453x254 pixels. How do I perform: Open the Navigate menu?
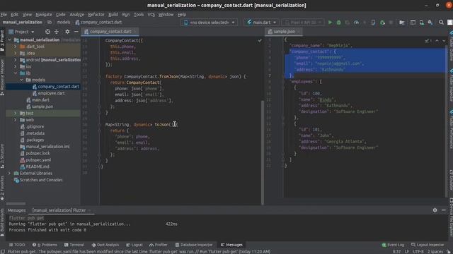(44, 14)
